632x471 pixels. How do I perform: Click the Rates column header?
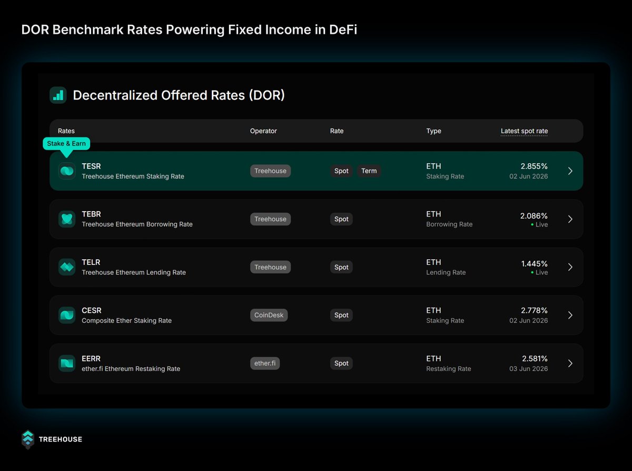66,131
